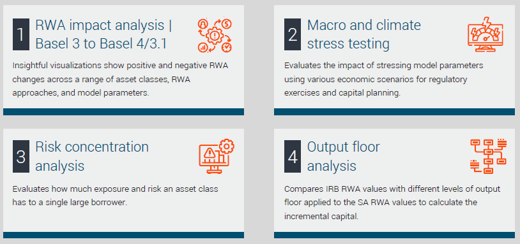Click the number 3 badge
The width and height of the screenshot is (520, 244).
[x=21, y=156]
